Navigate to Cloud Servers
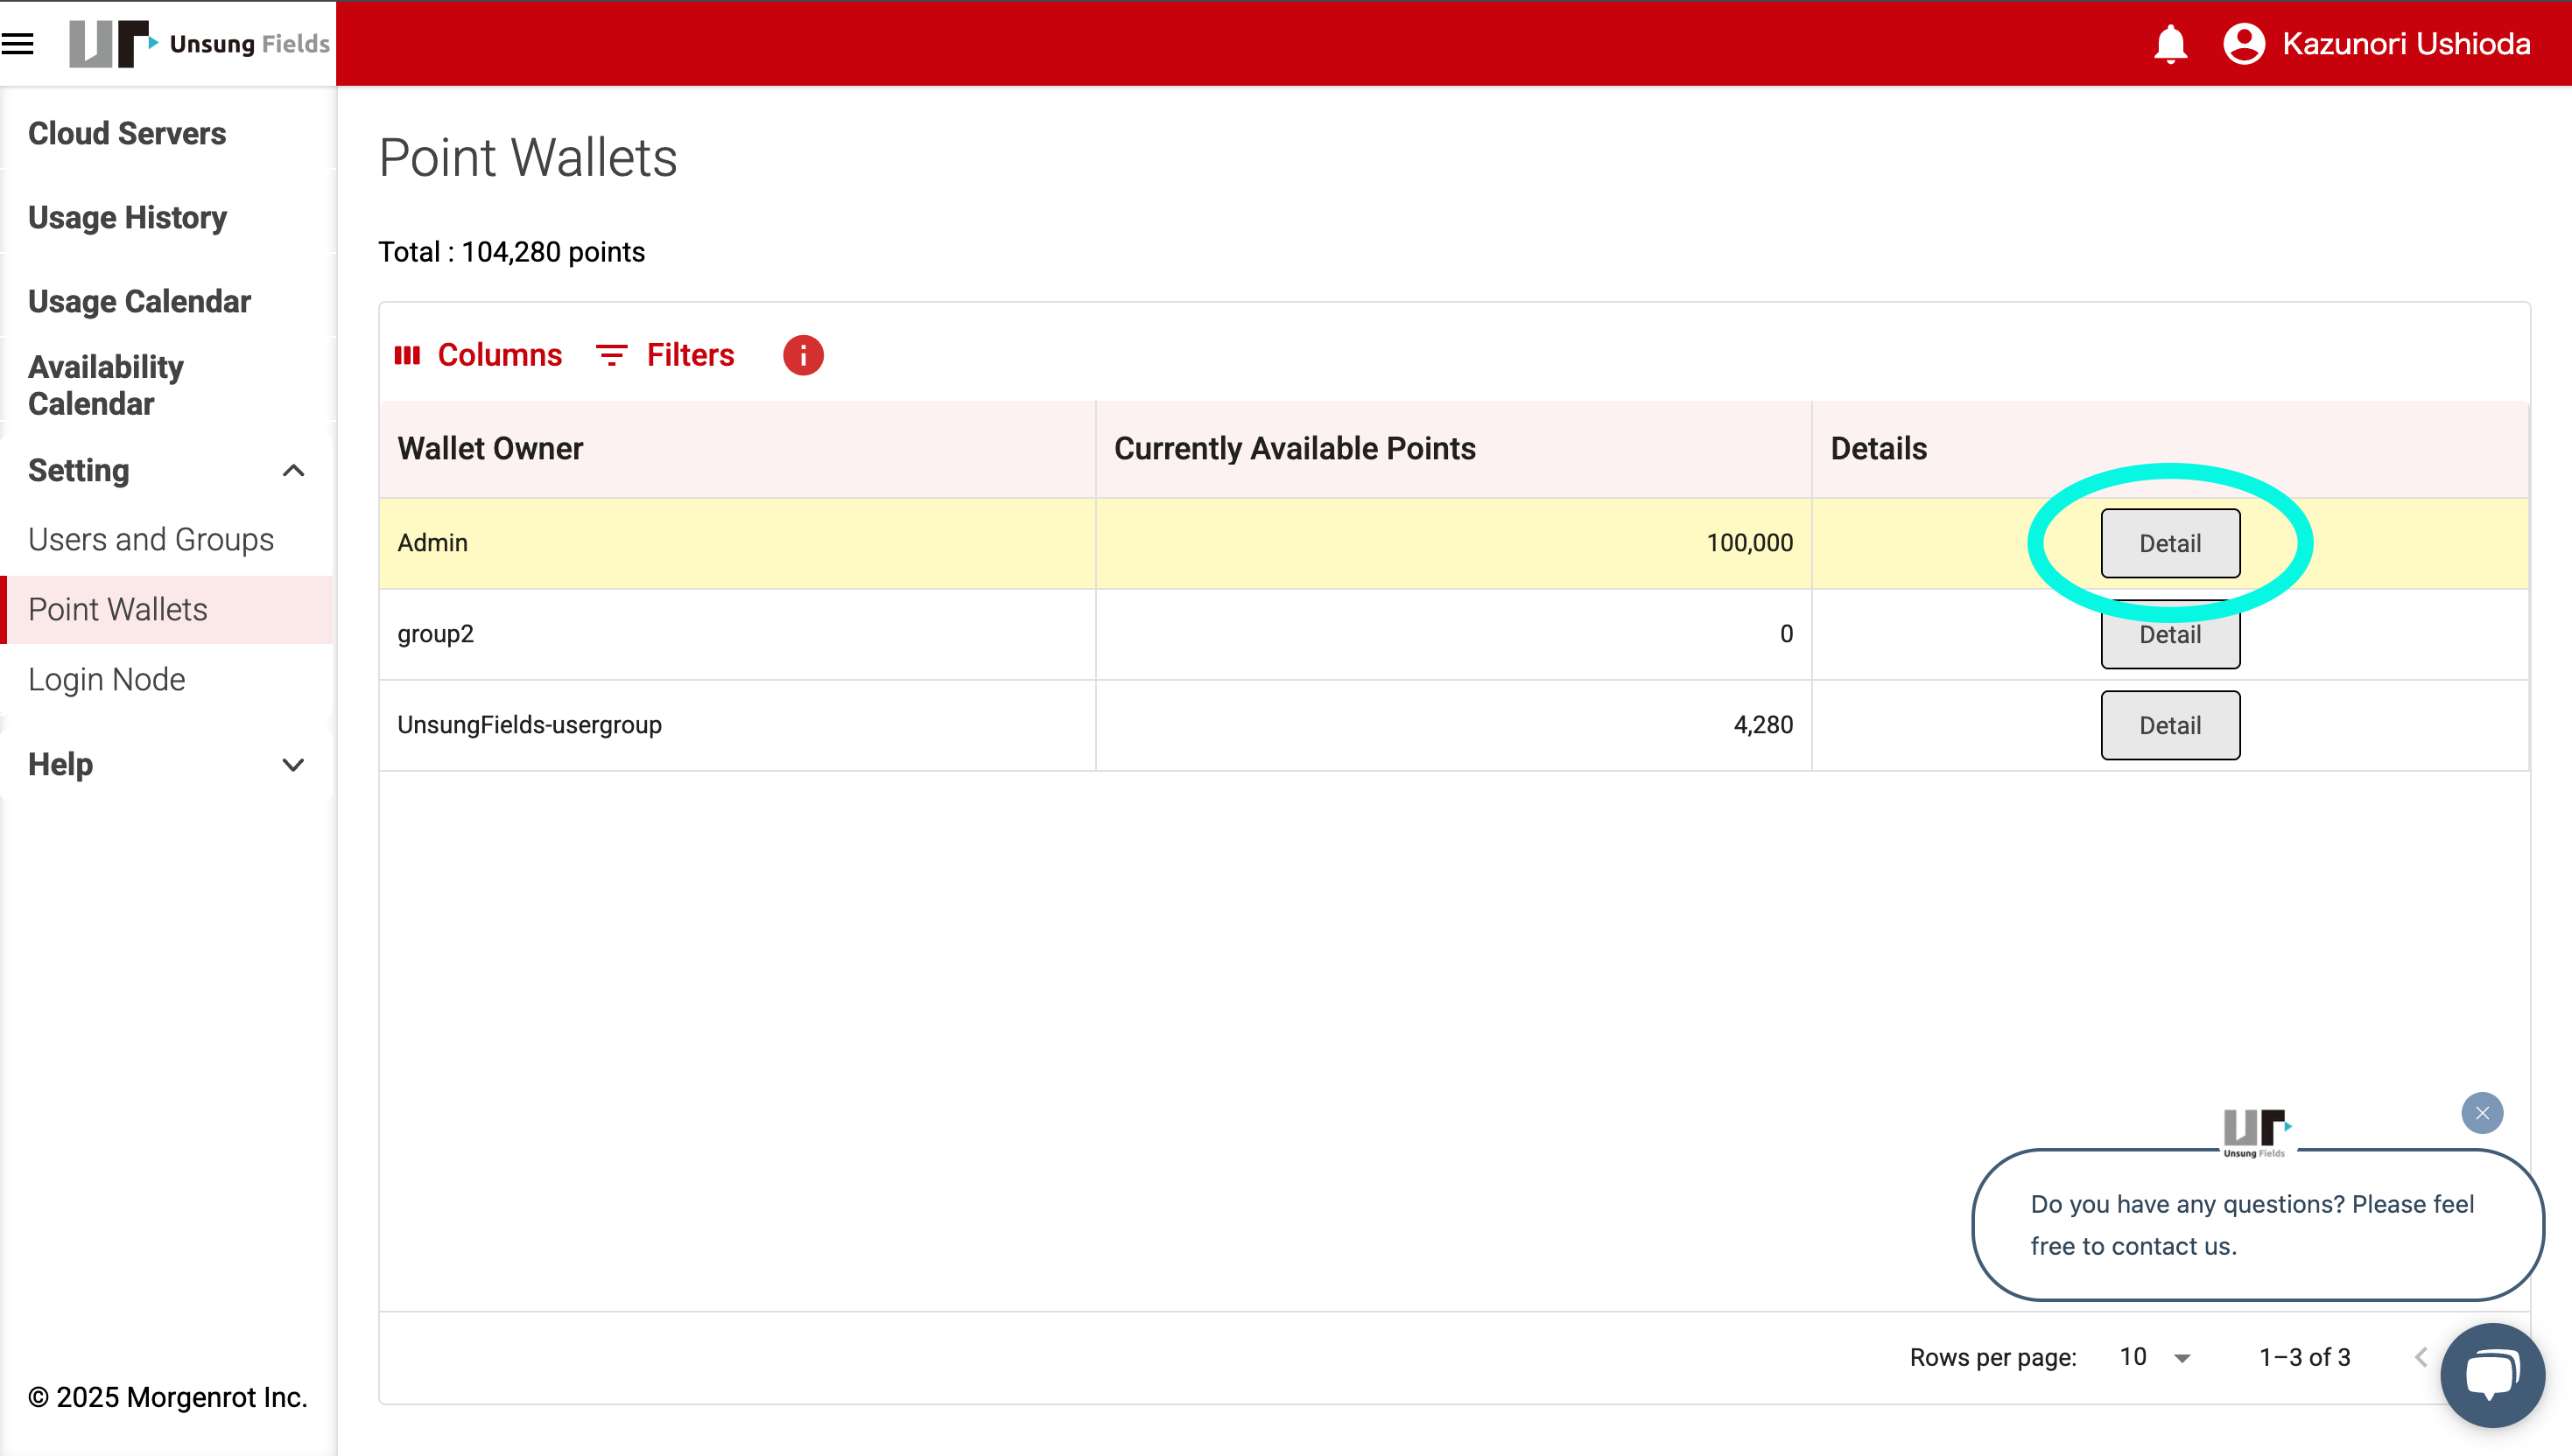2572x1456 pixels. [x=127, y=133]
